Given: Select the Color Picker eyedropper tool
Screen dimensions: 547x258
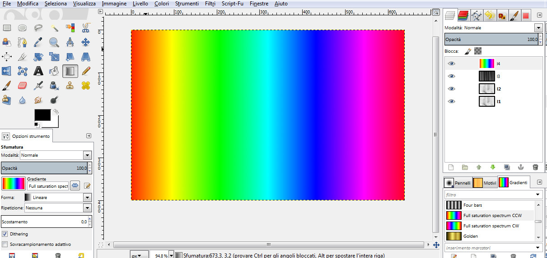Looking at the screenshot, I should tap(38, 42).
